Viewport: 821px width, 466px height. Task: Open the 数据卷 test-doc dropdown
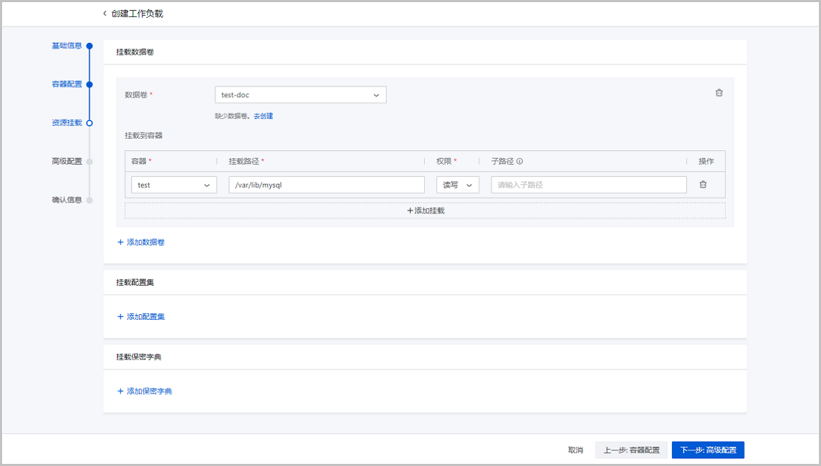(x=300, y=95)
